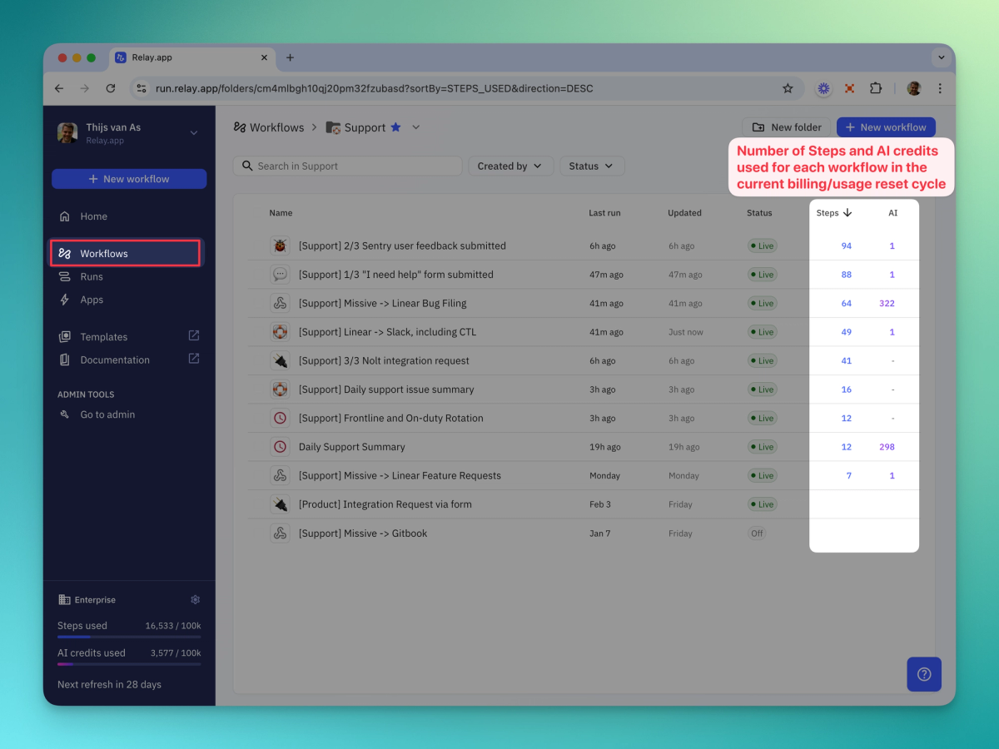Screen dimensions: 999x749
Task: Select Apps in the sidebar
Action: click(90, 300)
